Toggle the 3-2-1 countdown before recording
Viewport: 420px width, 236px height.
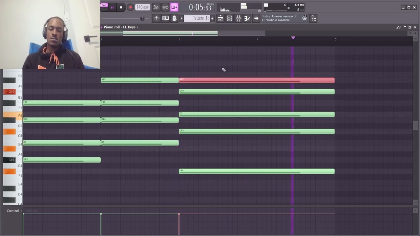(157, 7)
